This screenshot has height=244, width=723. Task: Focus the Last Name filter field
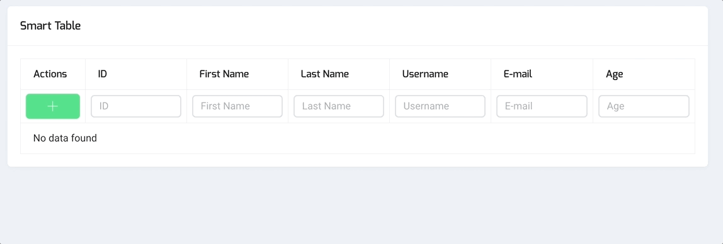click(x=339, y=106)
